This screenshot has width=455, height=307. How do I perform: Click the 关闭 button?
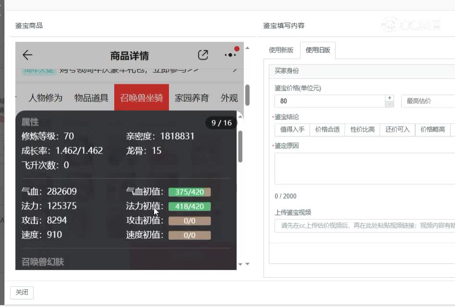click(22, 292)
